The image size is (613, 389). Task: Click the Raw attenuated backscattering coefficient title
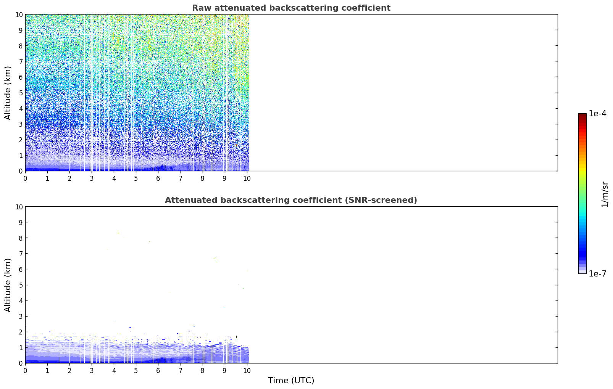(x=291, y=8)
